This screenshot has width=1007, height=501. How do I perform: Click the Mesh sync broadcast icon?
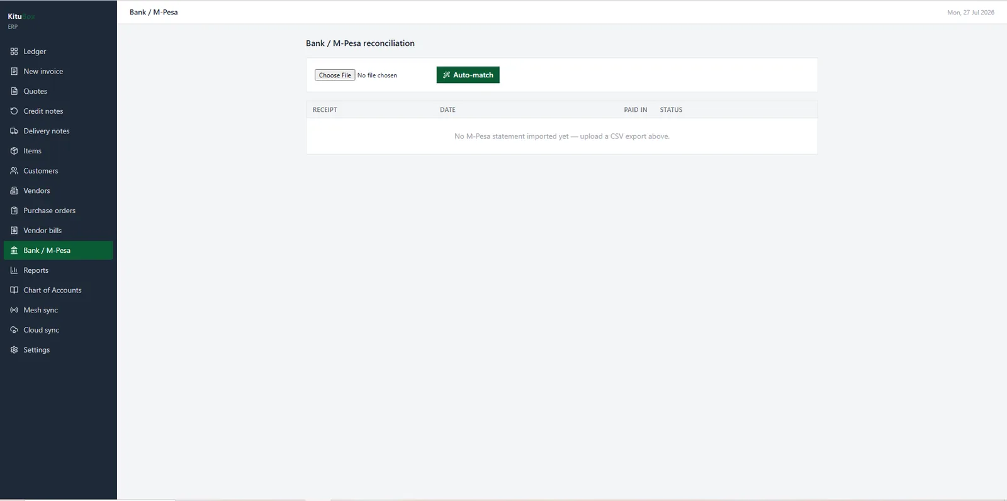point(14,310)
